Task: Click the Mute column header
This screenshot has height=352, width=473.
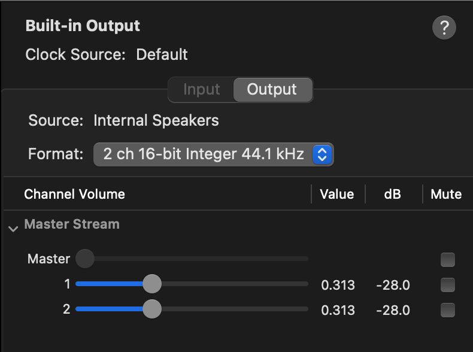Action: pos(446,194)
